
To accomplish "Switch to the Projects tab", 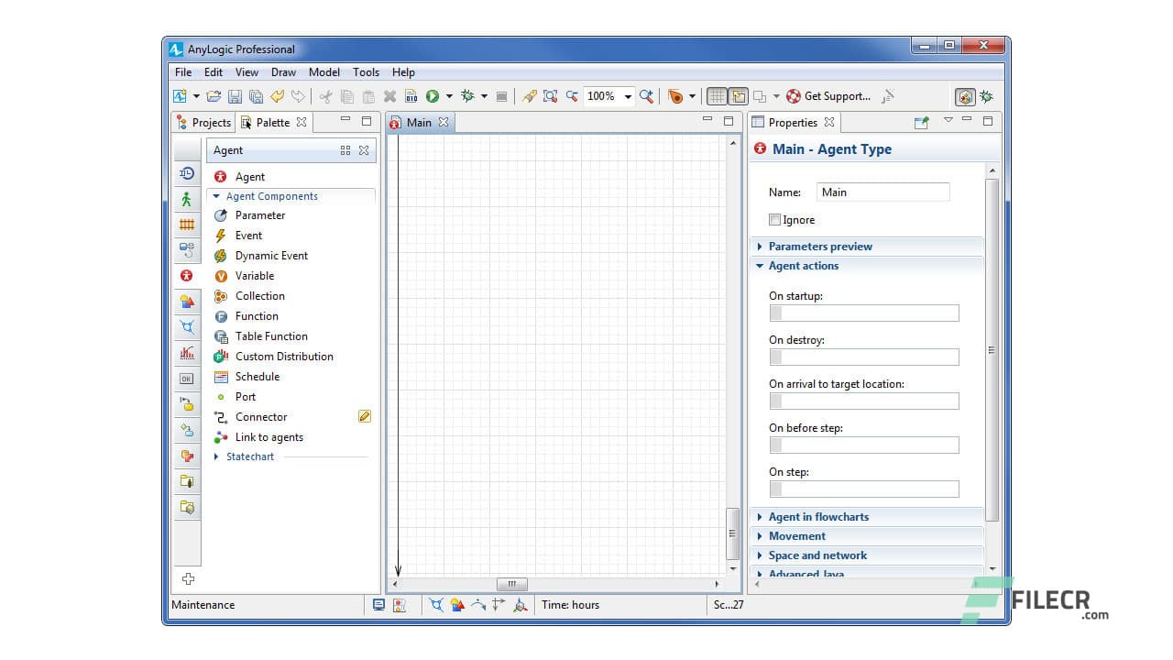I will 210,122.
